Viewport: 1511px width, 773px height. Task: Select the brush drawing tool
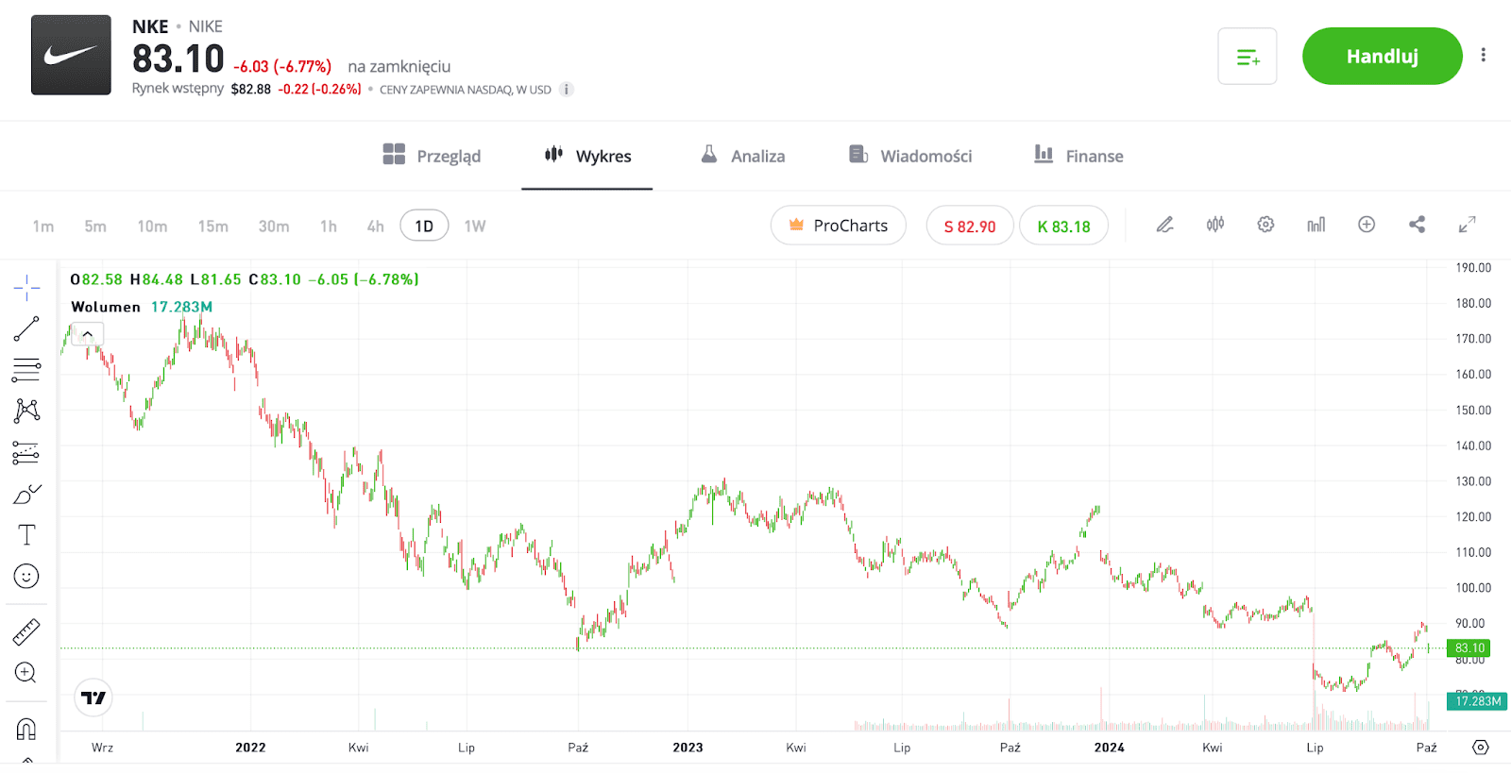pyautogui.click(x=26, y=494)
